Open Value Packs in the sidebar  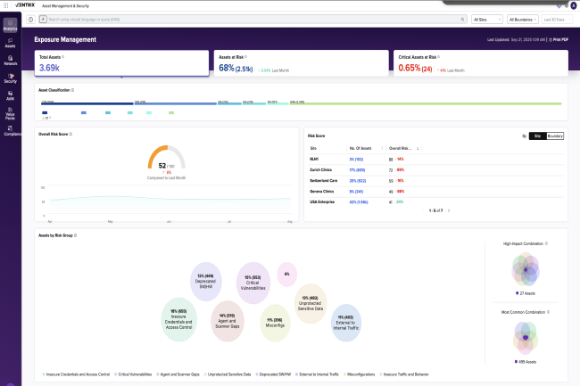(x=10, y=112)
